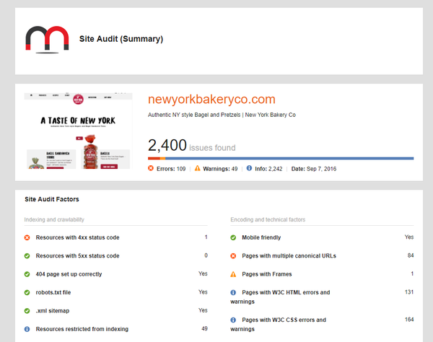
Task: Click value 1 for 4xx status code
Action: [206, 237]
